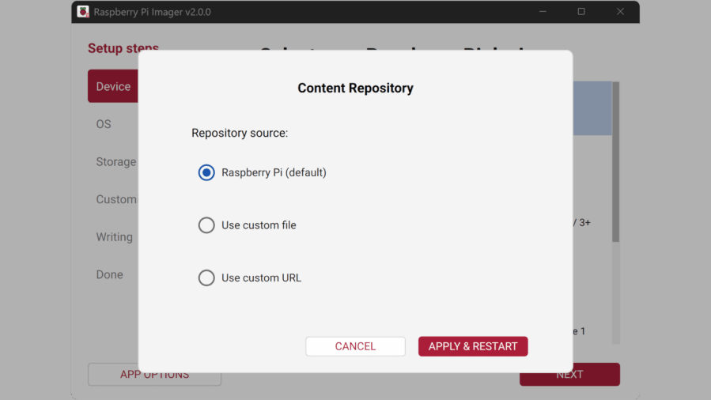Go to the Done setup step
The height and width of the screenshot is (400, 711).
[x=109, y=274]
